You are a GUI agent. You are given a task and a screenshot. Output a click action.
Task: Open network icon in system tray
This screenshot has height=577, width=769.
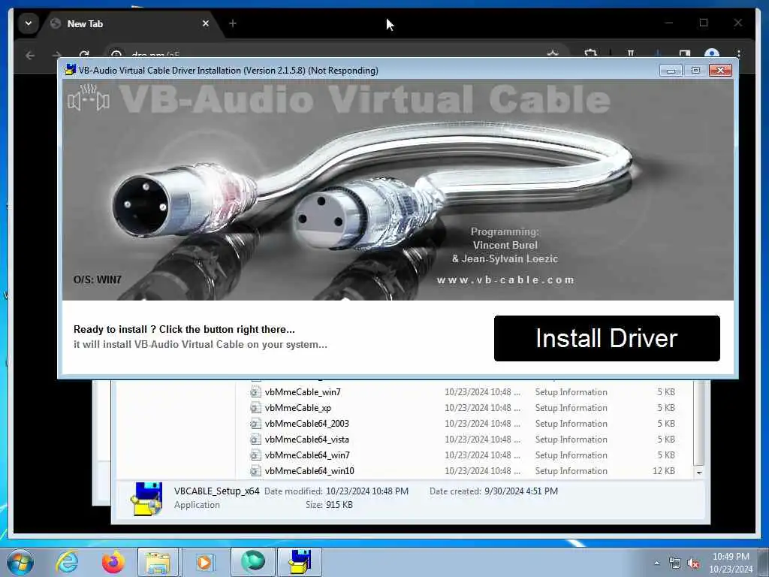[675, 563]
